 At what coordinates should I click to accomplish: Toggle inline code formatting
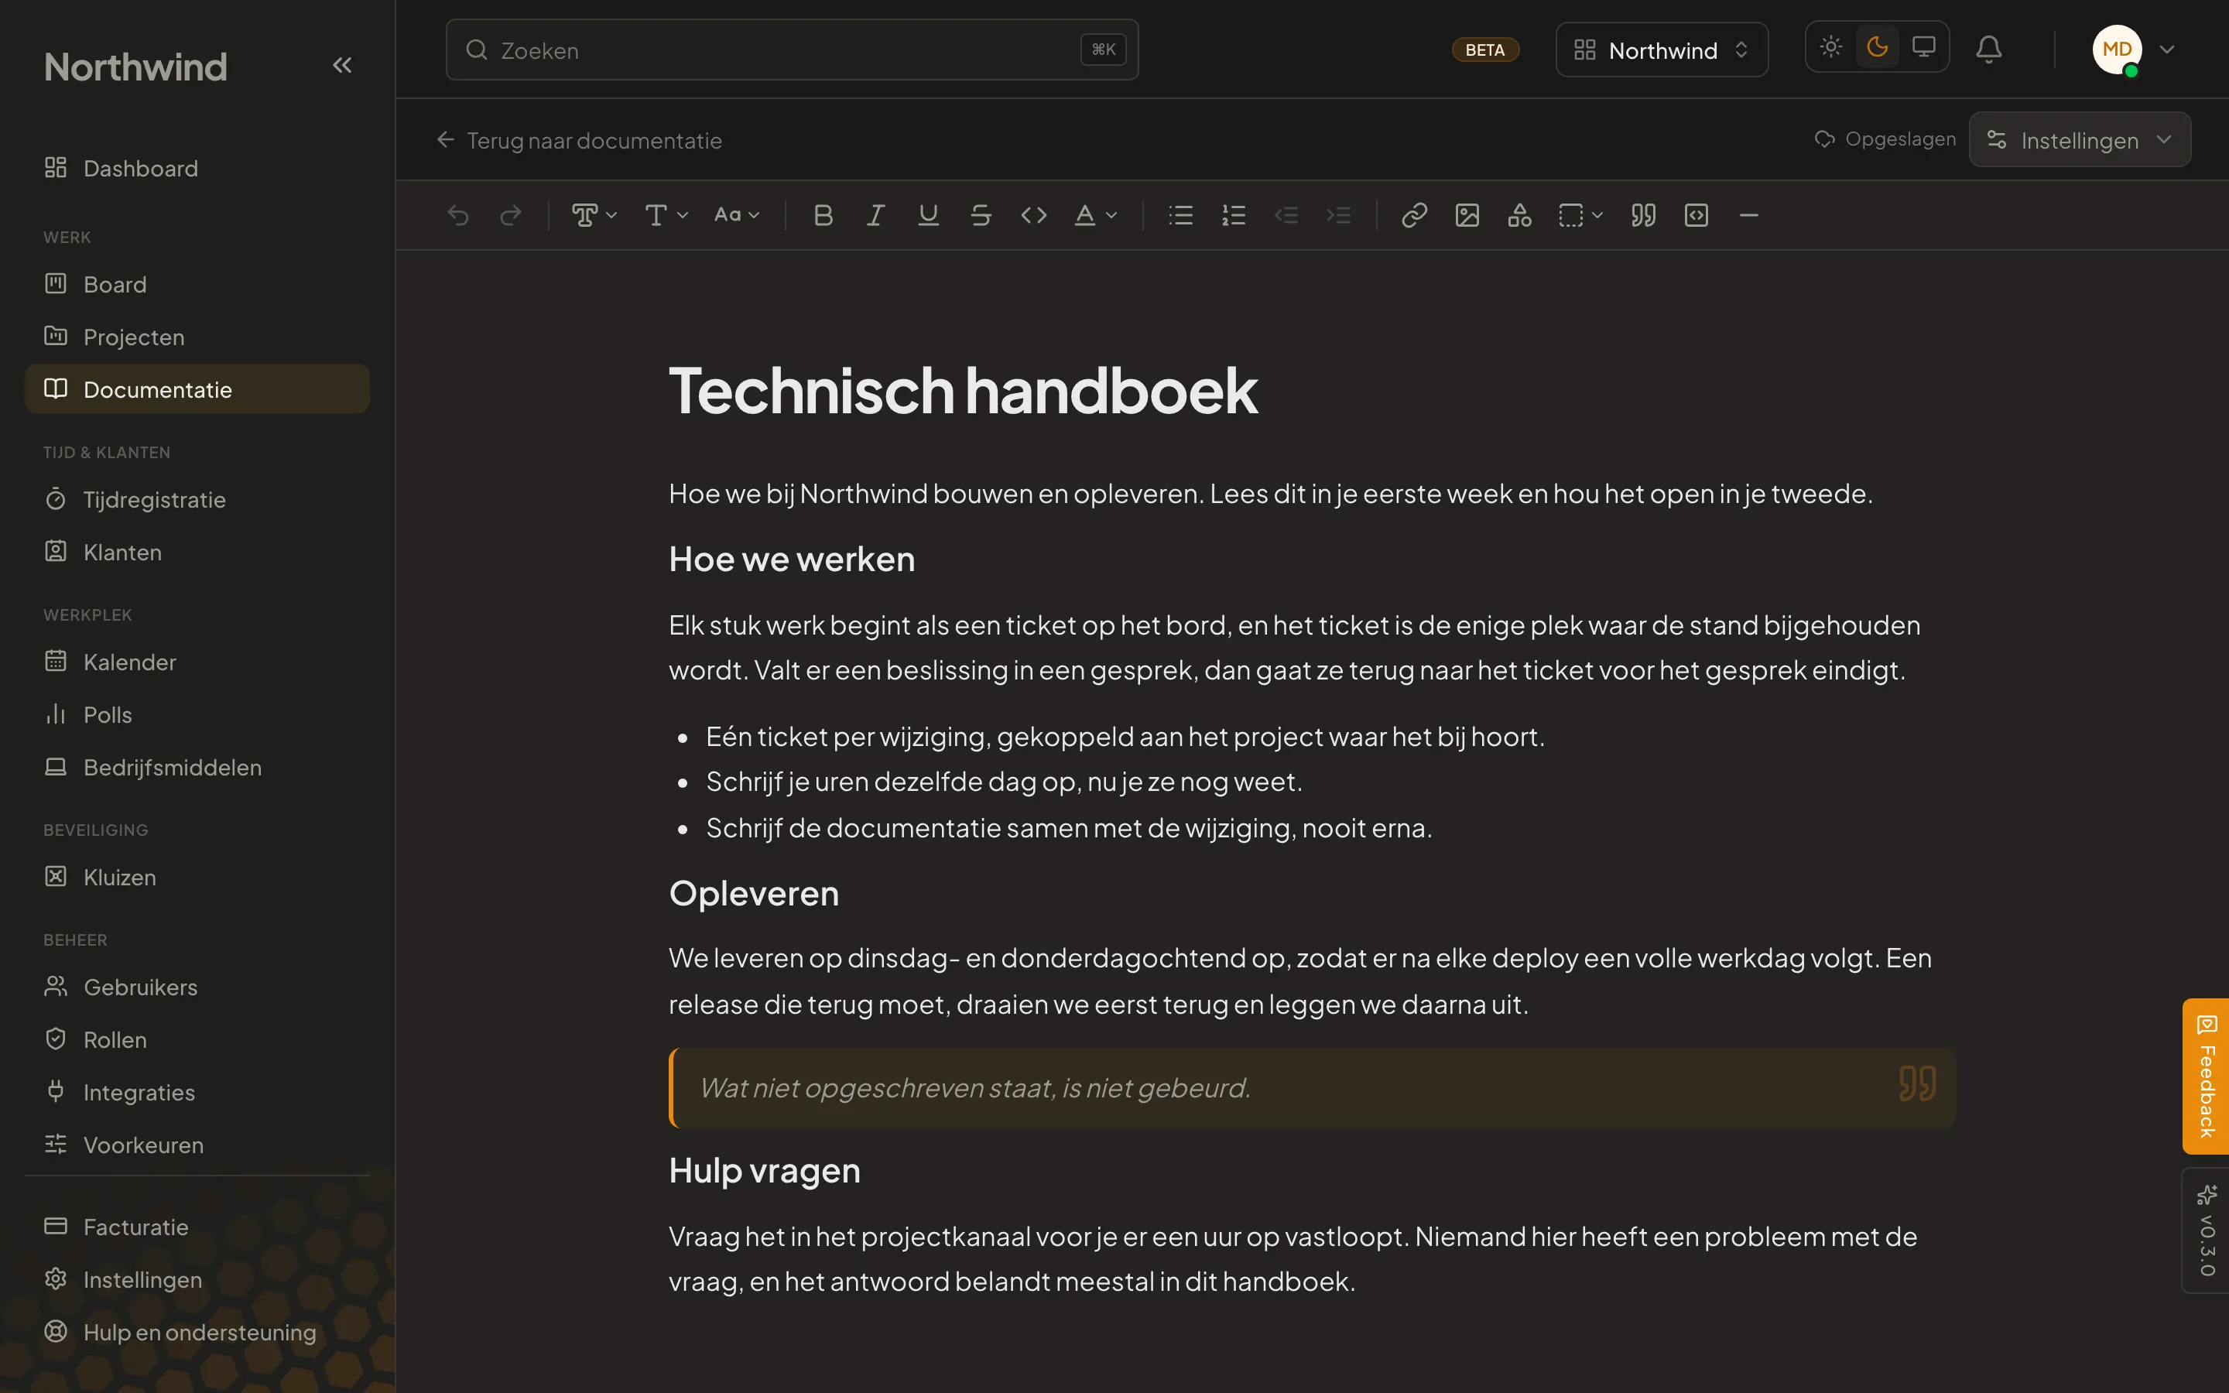tap(1033, 216)
